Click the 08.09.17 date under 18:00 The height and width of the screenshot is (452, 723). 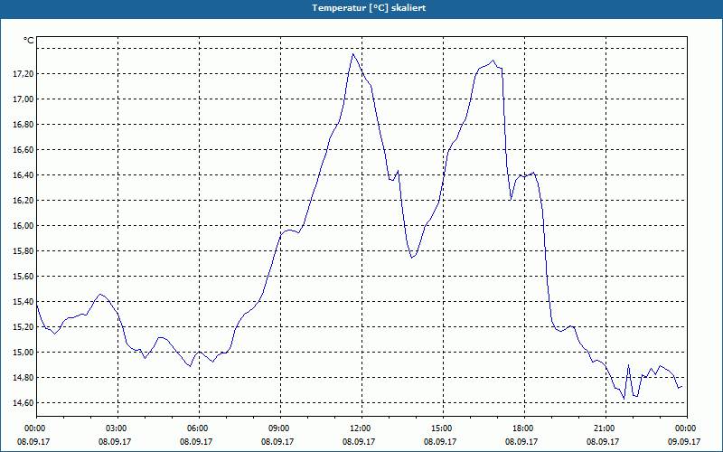click(x=521, y=441)
